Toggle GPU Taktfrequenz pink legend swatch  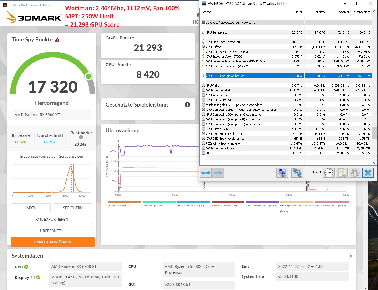click(332, 202)
